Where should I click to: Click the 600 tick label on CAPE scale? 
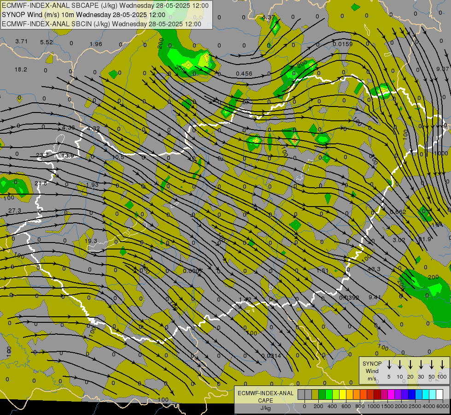pos(346,406)
